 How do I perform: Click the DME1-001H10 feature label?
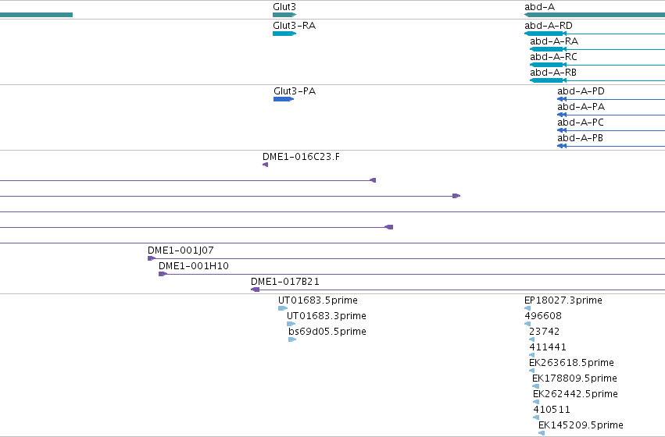tap(193, 266)
